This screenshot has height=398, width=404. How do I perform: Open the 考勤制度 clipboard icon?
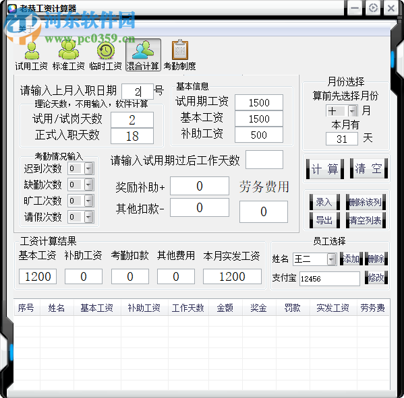(180, 55)
